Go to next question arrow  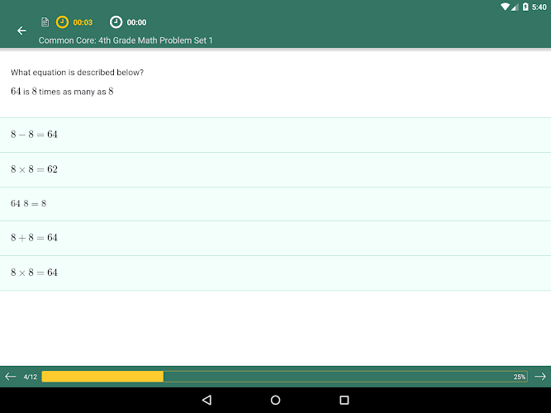point(540,377)
